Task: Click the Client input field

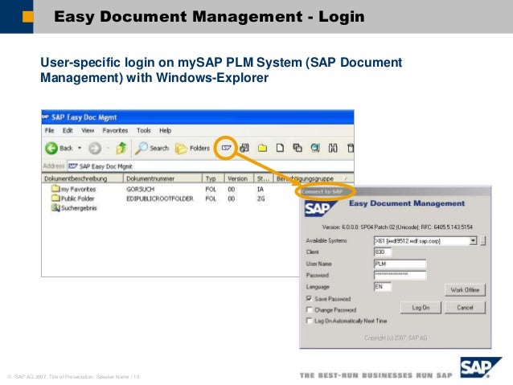Action: (x=383, y=252)
